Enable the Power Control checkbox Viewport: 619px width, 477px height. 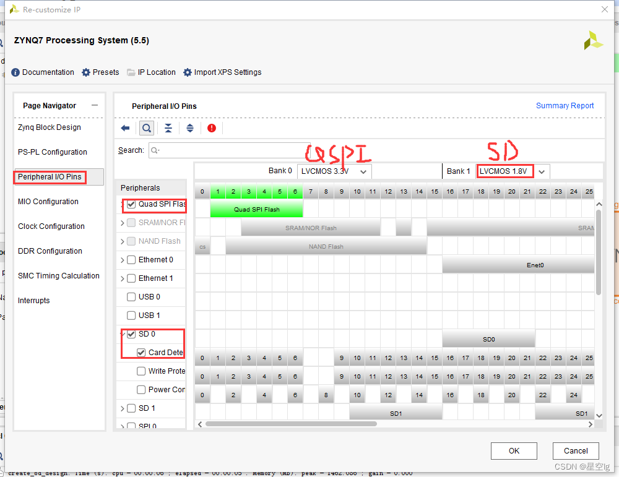(141, 390)
